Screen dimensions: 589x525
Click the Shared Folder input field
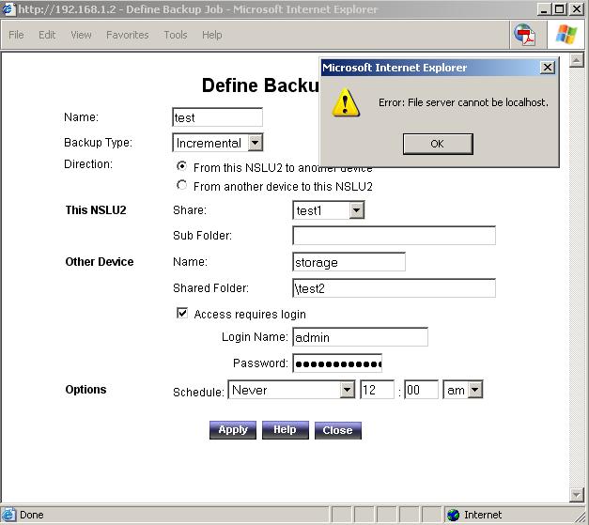(x=394, y=288)
